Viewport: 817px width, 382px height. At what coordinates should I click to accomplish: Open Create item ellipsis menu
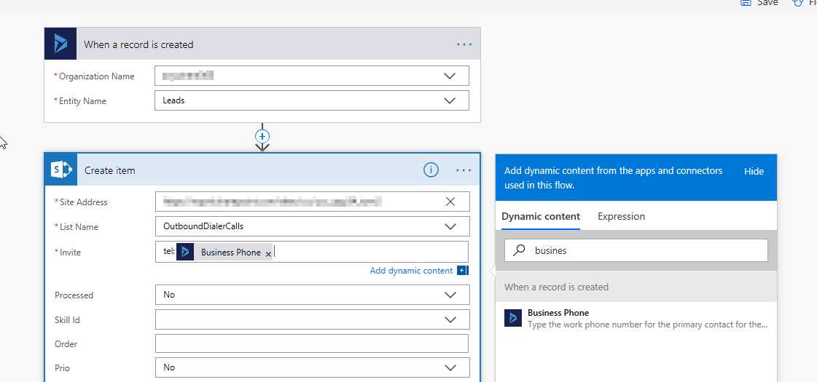[x=464, y=170]
